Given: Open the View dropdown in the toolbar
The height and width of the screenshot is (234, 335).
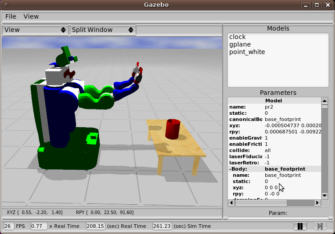Looking at the screenshot, I should 35,30.
